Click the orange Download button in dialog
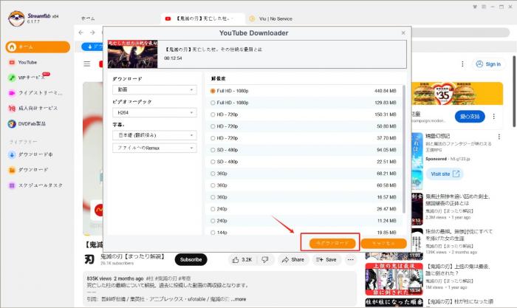517x308 pixels. [x=332, y=243]
